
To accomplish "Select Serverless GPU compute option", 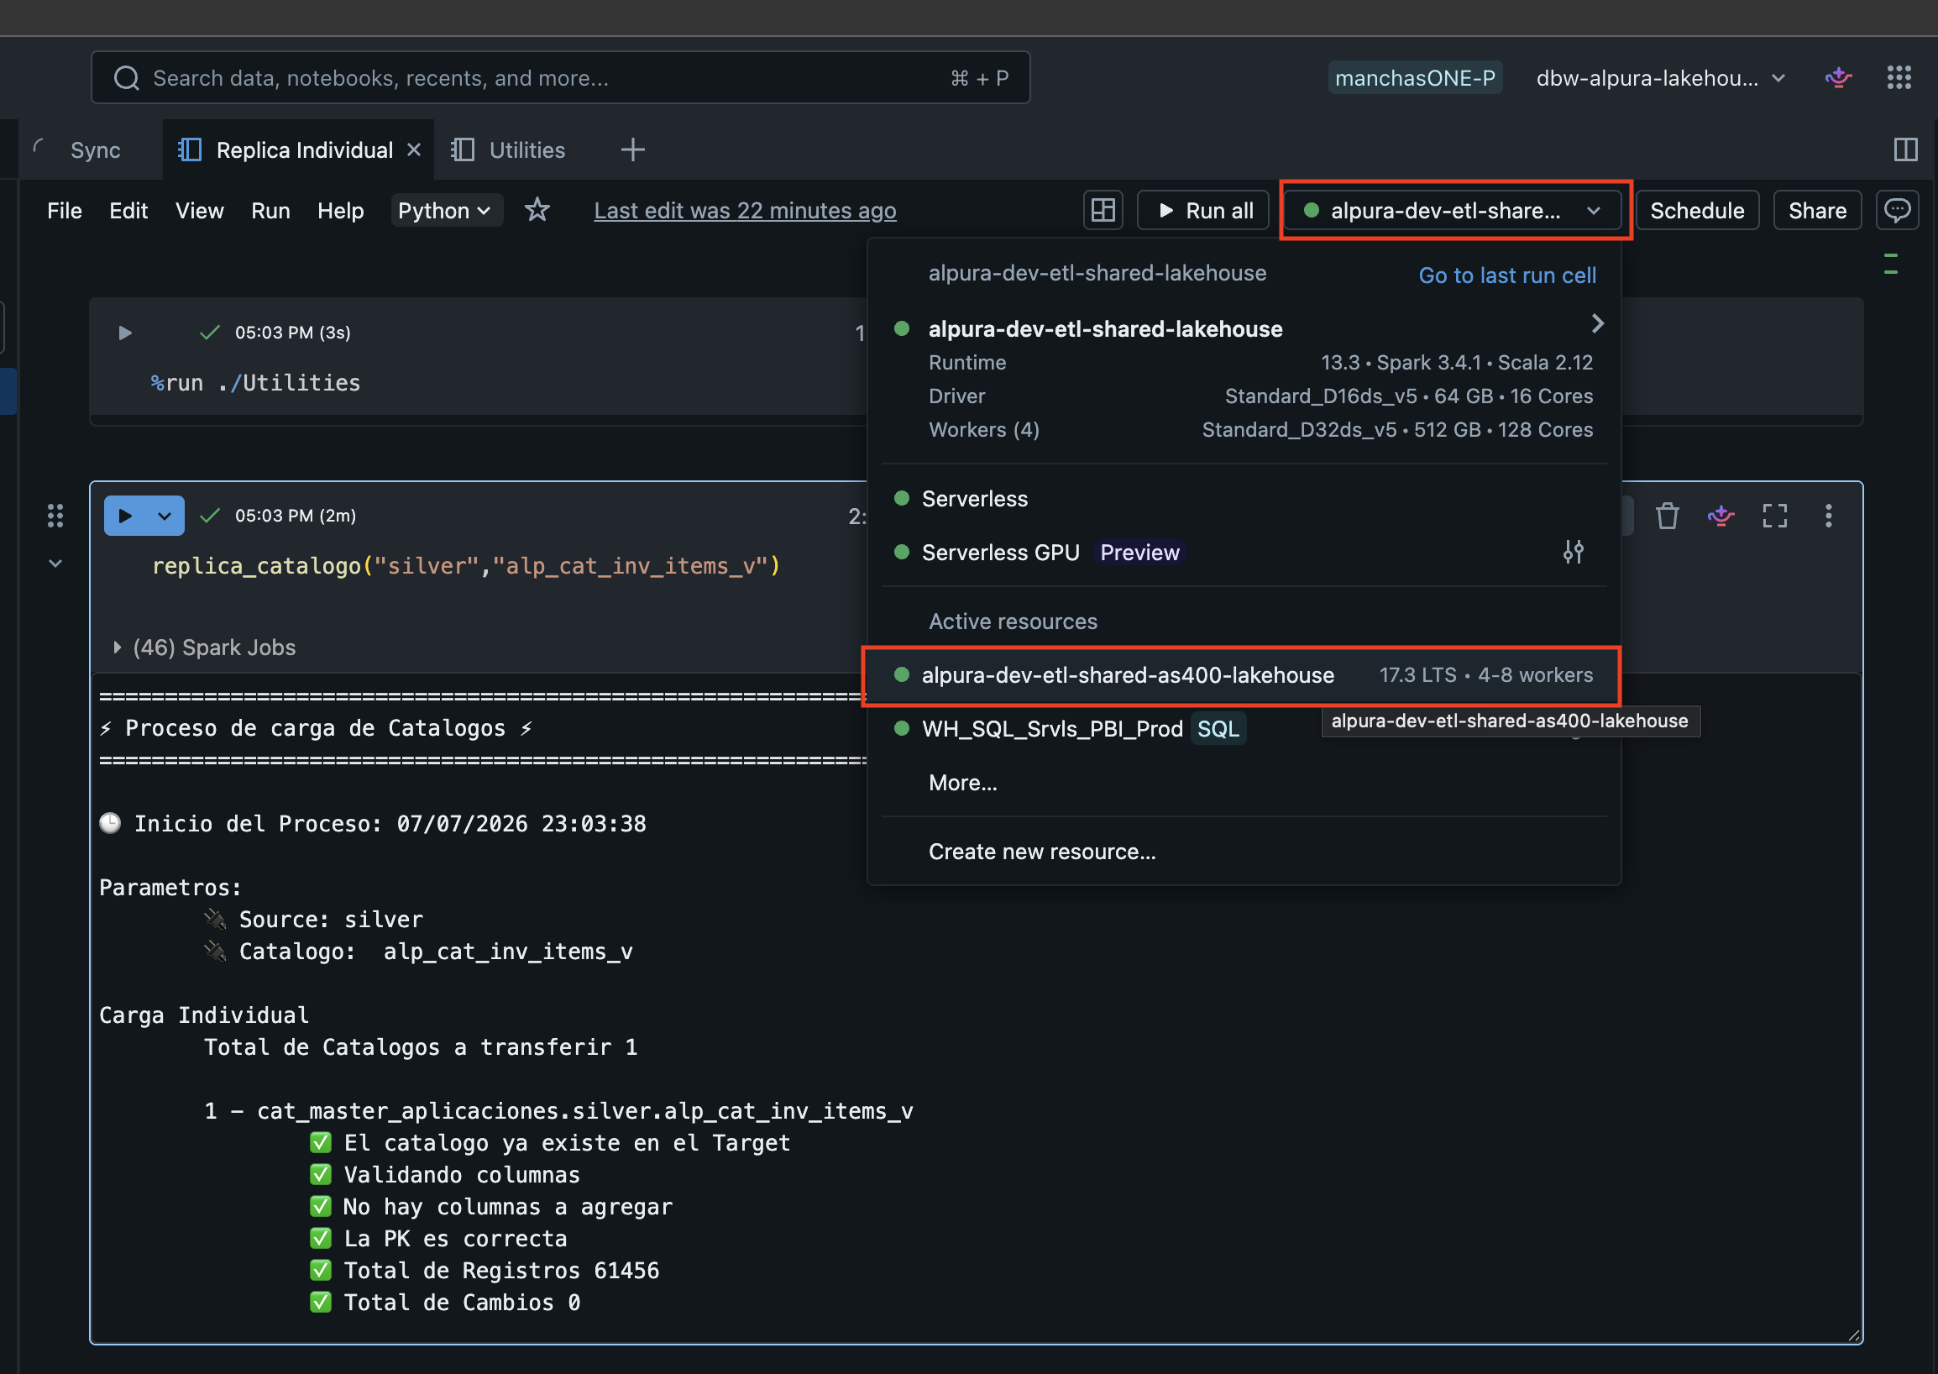I will [1244, 553].
